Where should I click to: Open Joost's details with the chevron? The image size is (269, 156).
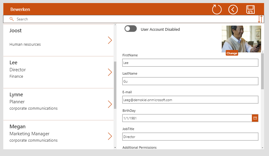pyautogui.click(x=110, y=40)
